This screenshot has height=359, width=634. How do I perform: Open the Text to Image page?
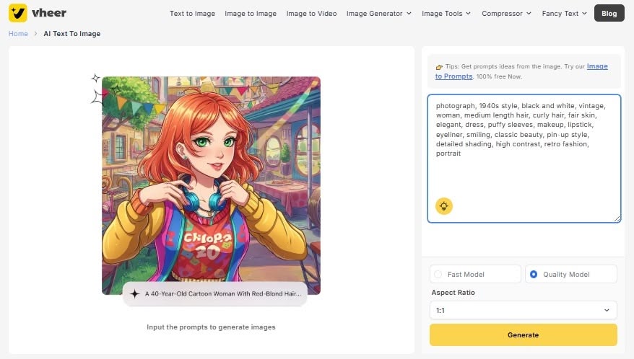(192, 13)
